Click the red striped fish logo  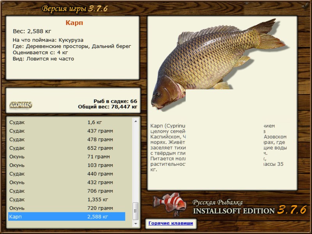coord(170,204)
